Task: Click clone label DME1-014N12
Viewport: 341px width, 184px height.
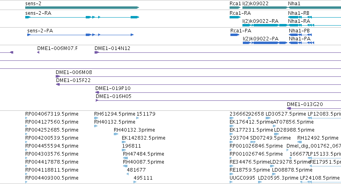Action: [x=113, y=48]
